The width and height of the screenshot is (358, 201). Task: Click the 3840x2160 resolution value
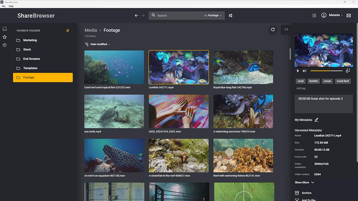pos(321,164)
